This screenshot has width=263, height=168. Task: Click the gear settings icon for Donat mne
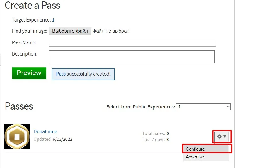[219, 137]
